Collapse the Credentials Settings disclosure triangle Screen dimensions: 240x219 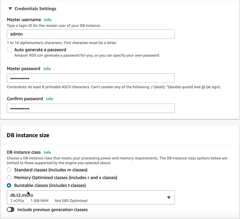coord(10,9)
